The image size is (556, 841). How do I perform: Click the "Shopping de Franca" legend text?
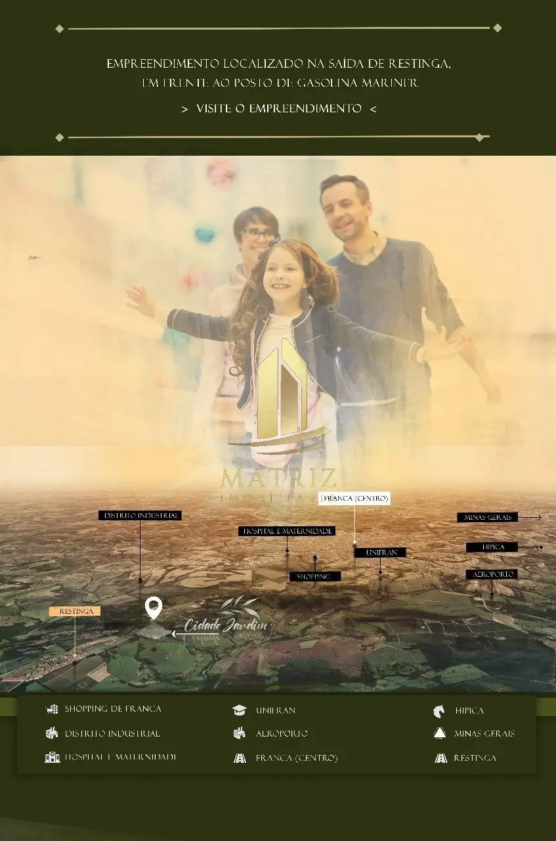pos(113,709)
